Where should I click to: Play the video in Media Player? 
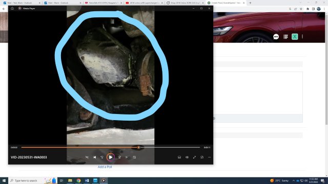click(x=111, y=157)
